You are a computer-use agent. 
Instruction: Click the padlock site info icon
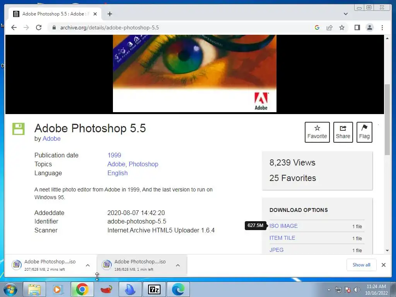[x=54, y=27]
